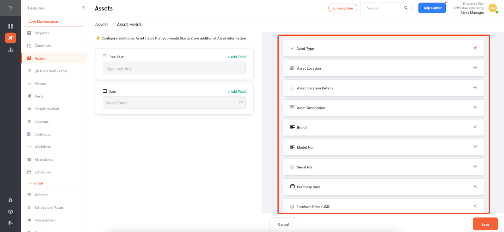Click the Cancel button
This screenshot has height=232, width=504.
[283, 224]
